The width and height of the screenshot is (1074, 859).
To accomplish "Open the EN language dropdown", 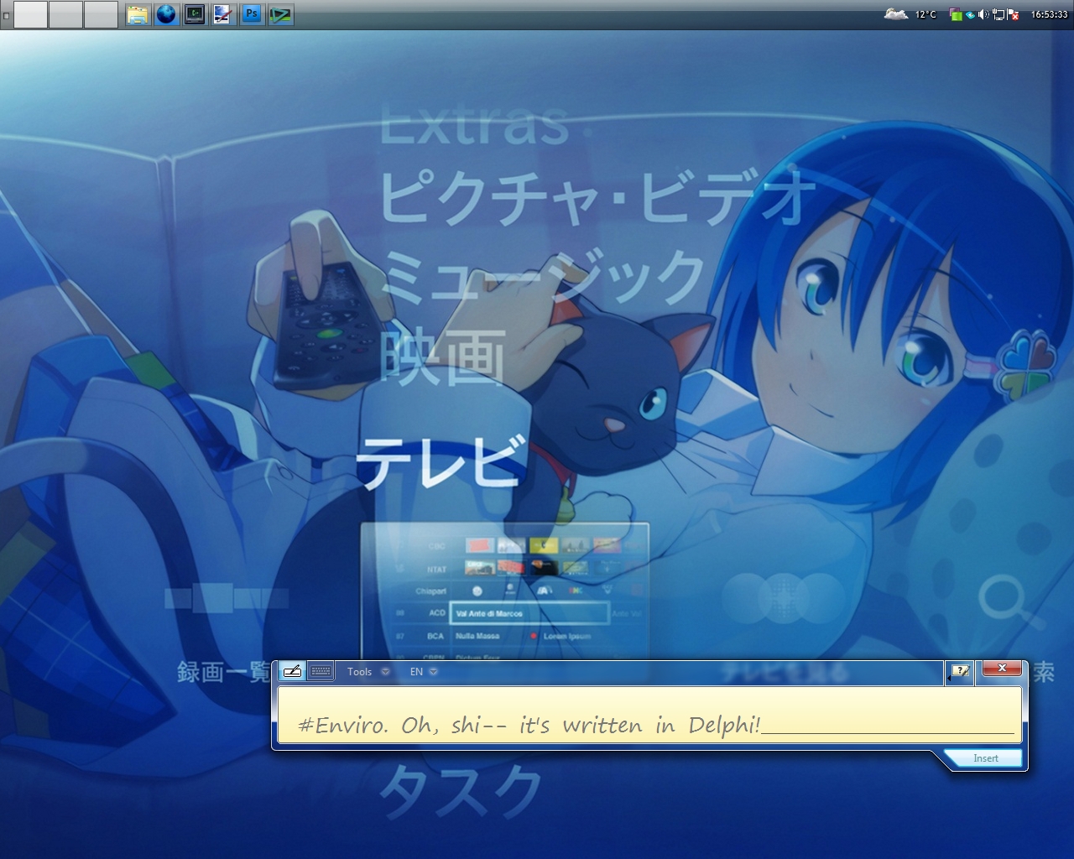I will coord(423,672).
